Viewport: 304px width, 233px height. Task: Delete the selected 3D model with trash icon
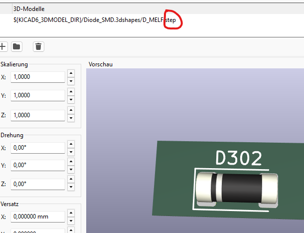pos(38,46)
